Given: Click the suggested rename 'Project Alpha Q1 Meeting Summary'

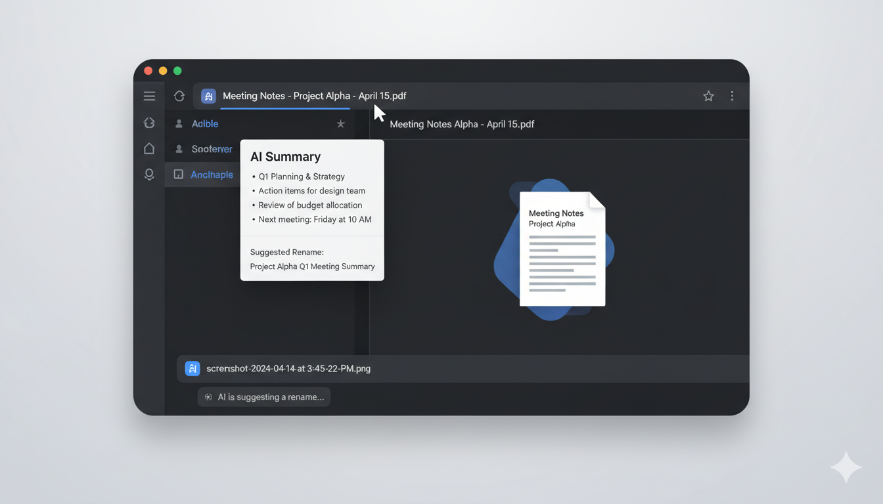Looking at the screenshot, I should click(x=312, y=266).
